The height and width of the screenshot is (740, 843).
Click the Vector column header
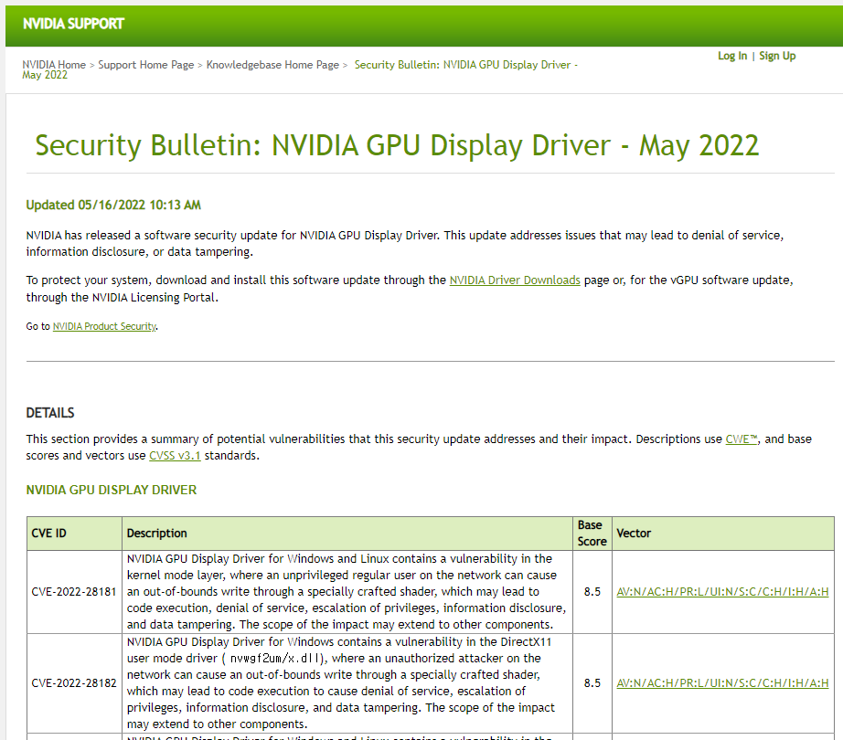[x=723, y=534]
